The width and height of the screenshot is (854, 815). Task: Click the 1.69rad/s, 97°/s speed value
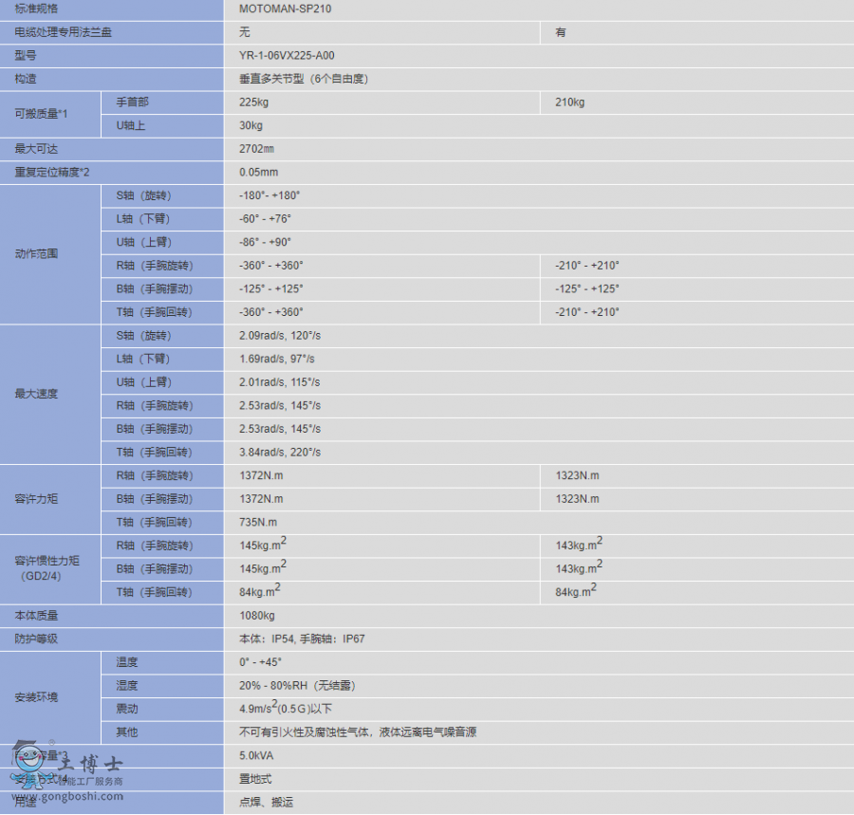pyautogui.click(x=277, y=360)
